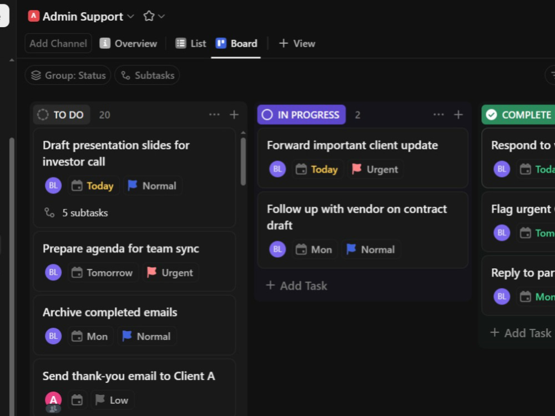Viewport: 555px width, 416px height.
Task: Open Send thank-you email to Client A task
Action: 129,376
